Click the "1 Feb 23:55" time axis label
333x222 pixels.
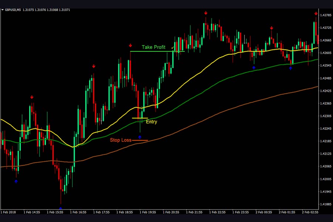(x=240, y=212)
